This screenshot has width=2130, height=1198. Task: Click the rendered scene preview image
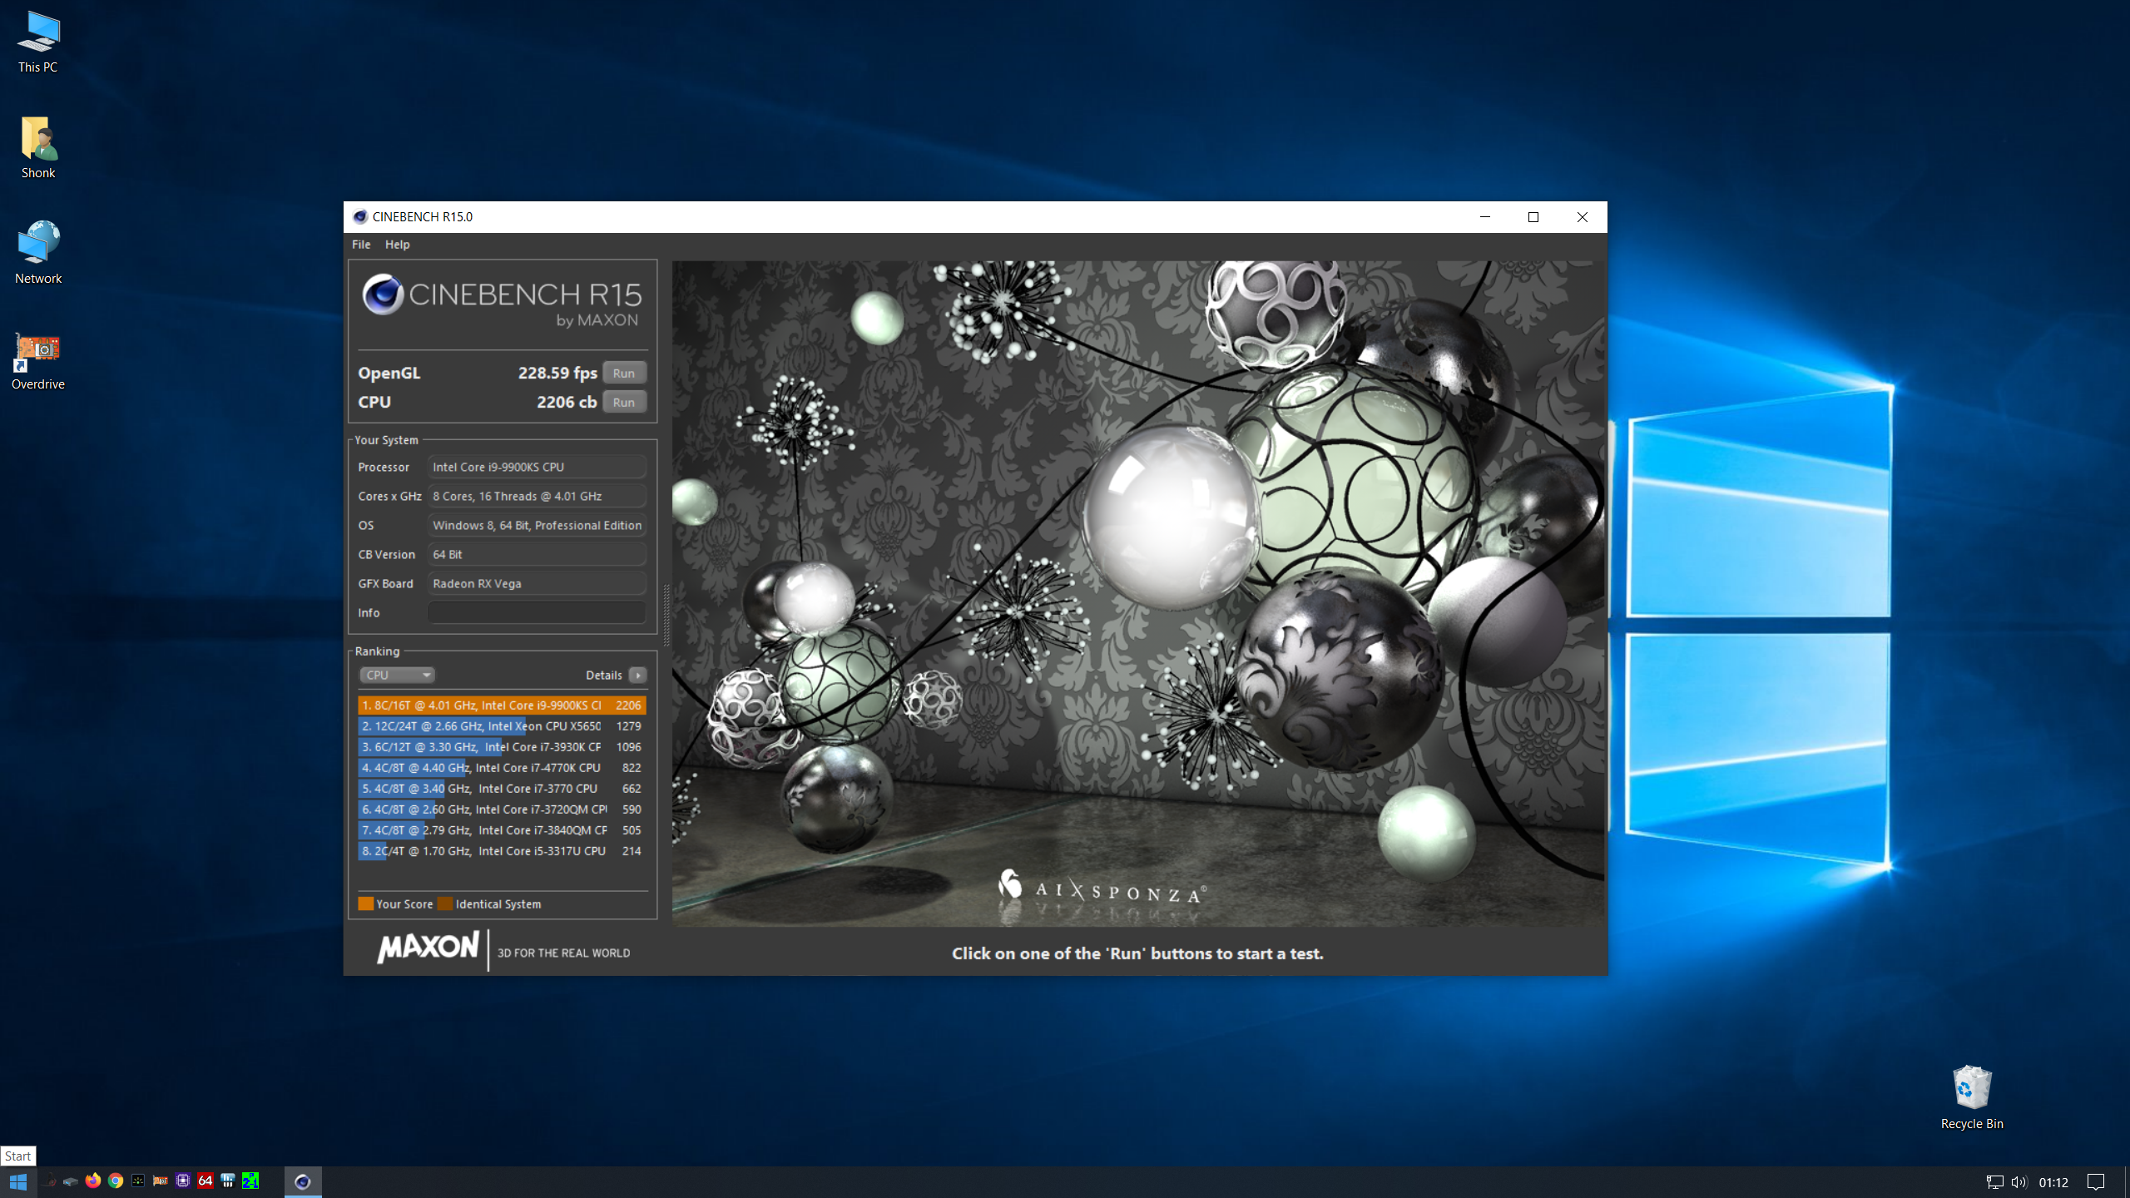pos(1137,593)
